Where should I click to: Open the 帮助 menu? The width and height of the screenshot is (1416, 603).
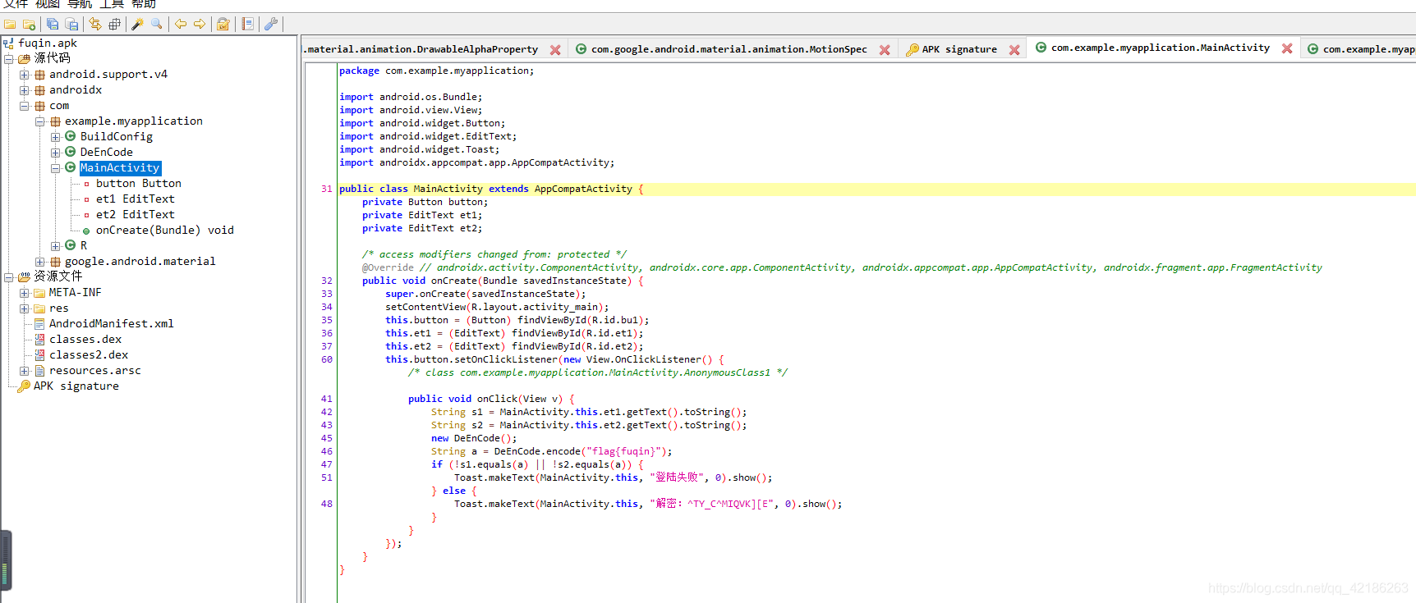pos(144,4)
